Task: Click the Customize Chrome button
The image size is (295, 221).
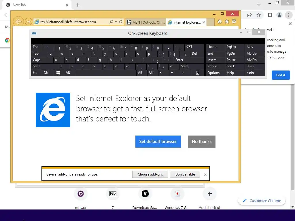Action: coord(262,201)
